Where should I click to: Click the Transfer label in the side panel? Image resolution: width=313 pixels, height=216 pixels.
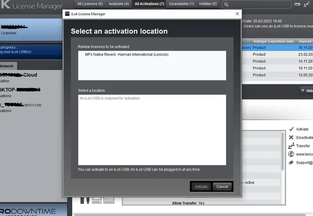coord(303,146)
